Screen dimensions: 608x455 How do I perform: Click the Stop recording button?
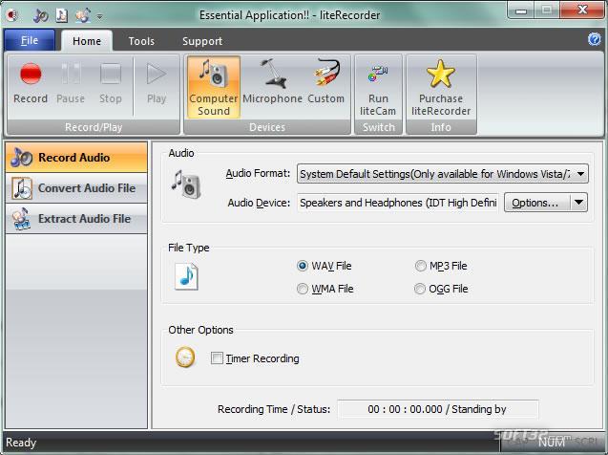click(111, 84)
